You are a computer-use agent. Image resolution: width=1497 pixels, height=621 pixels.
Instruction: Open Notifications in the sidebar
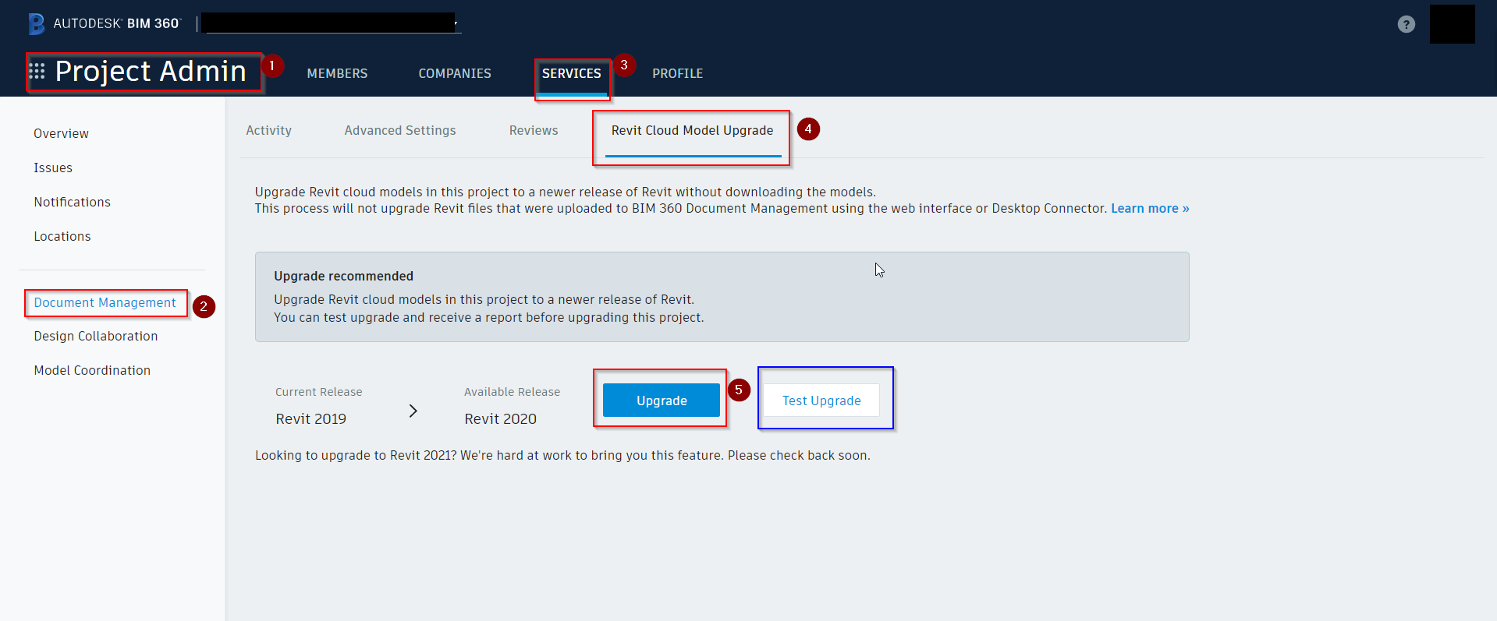[x=72, y=202]
